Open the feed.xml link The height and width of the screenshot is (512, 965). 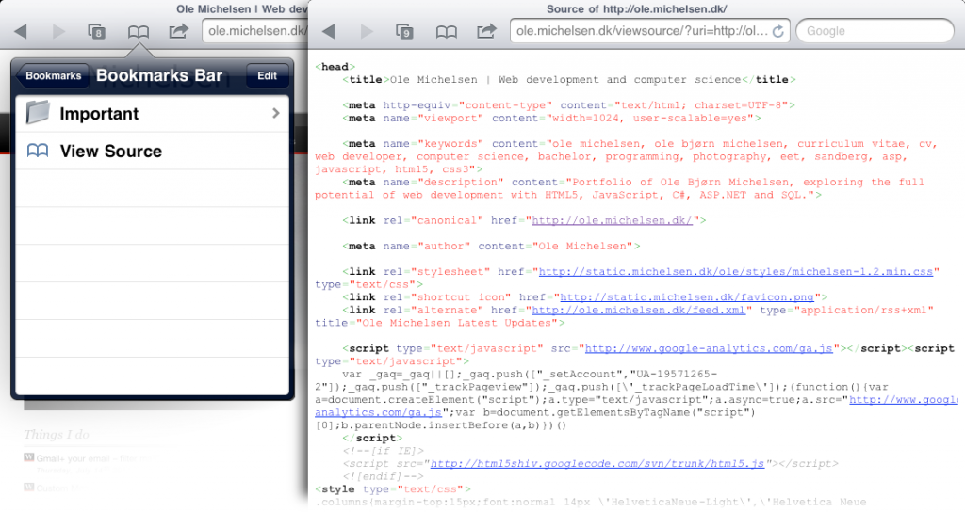point(639,311)
